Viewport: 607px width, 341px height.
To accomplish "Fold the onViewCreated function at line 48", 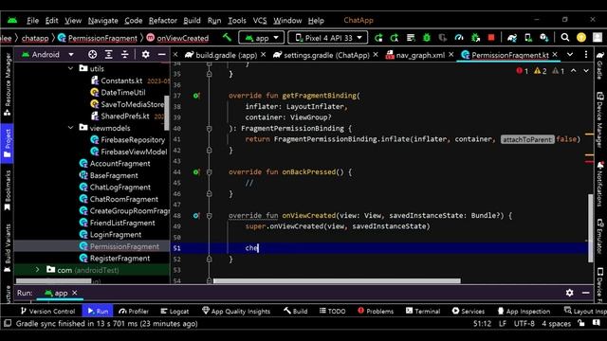I will pos(209,215).
